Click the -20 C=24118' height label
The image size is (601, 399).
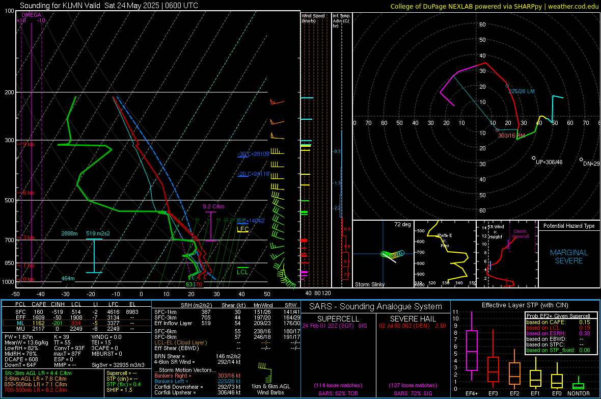coord(253,174)
